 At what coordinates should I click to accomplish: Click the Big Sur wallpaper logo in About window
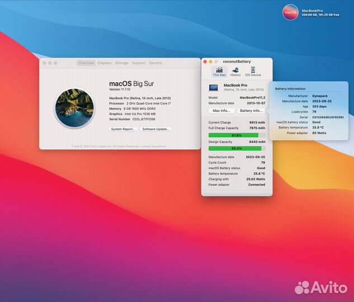[x=74, y=107]
